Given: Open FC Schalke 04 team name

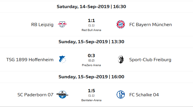Looking at the screenshot, I should pyautogui.click(x=144, y=95).
